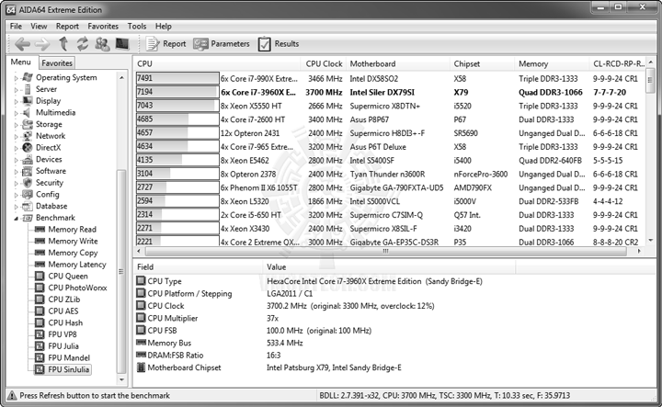The width and height of the screenshot is (662, 407).
Task: Select the FPU SinJulia benchmark
Action: point(68,369)
